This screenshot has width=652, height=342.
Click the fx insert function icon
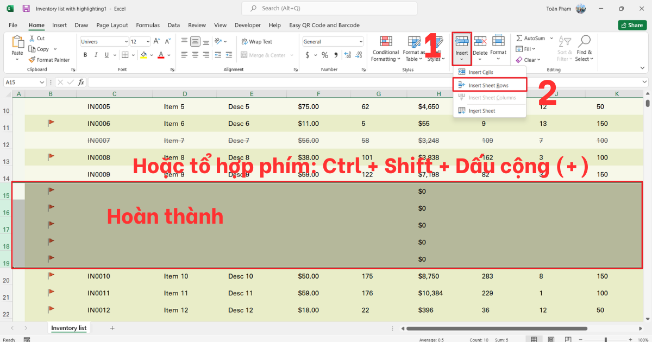[x=81, y=82]
